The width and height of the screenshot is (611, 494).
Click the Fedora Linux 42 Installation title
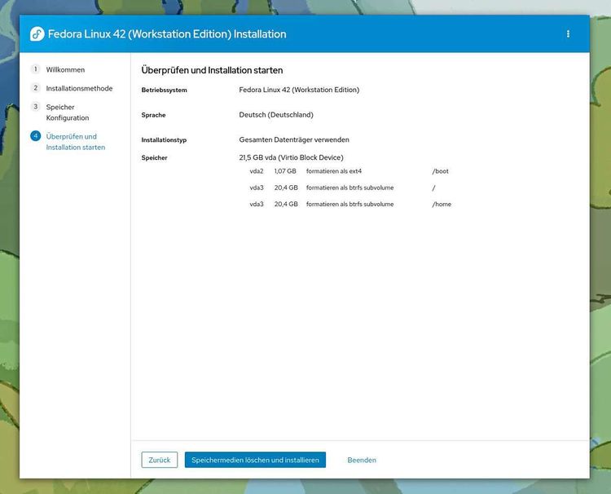[167, 34]
